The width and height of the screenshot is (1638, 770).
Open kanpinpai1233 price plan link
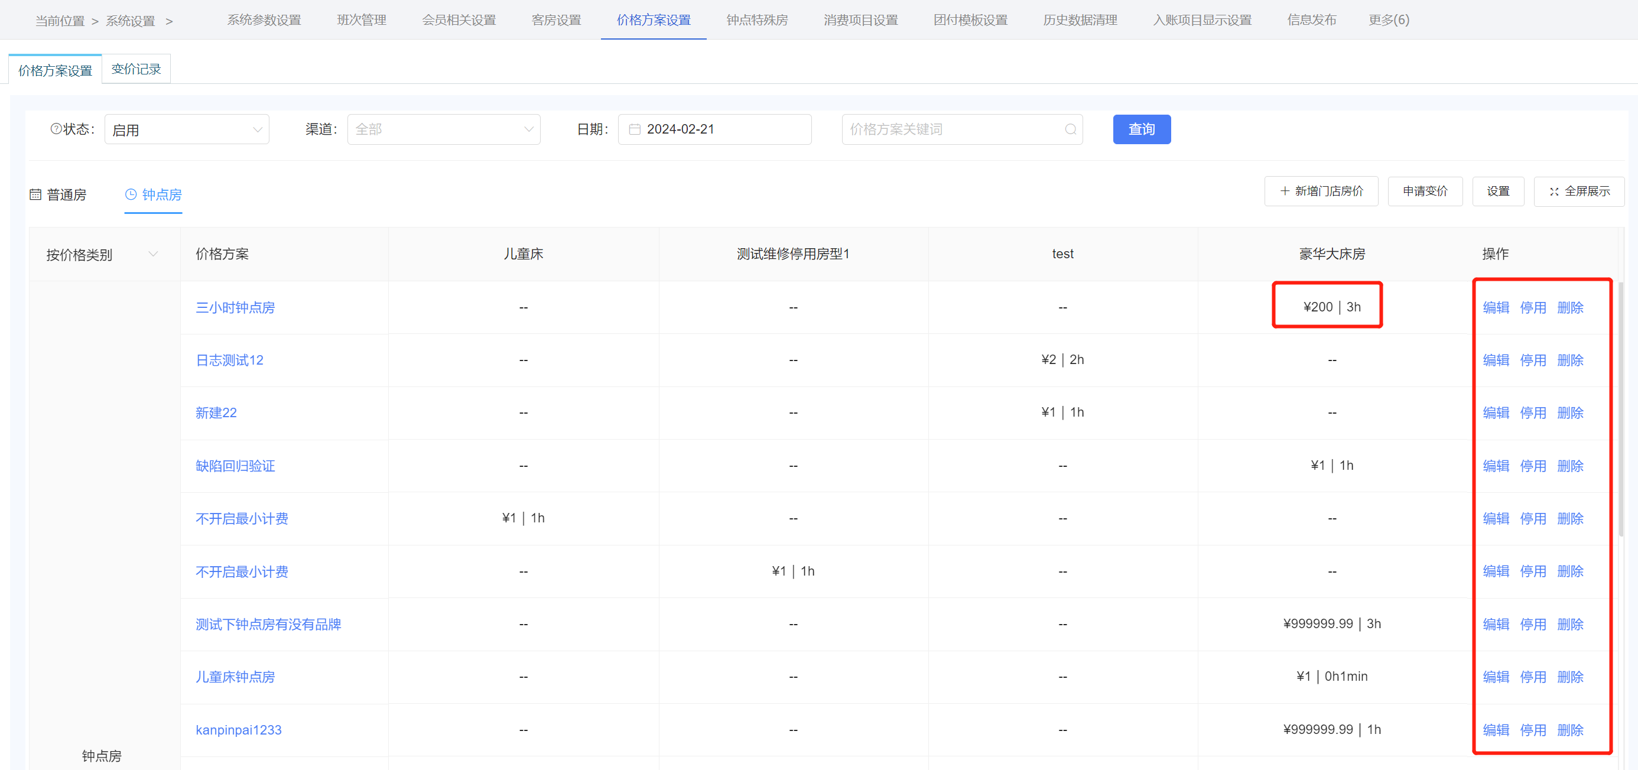pos(239,730)
